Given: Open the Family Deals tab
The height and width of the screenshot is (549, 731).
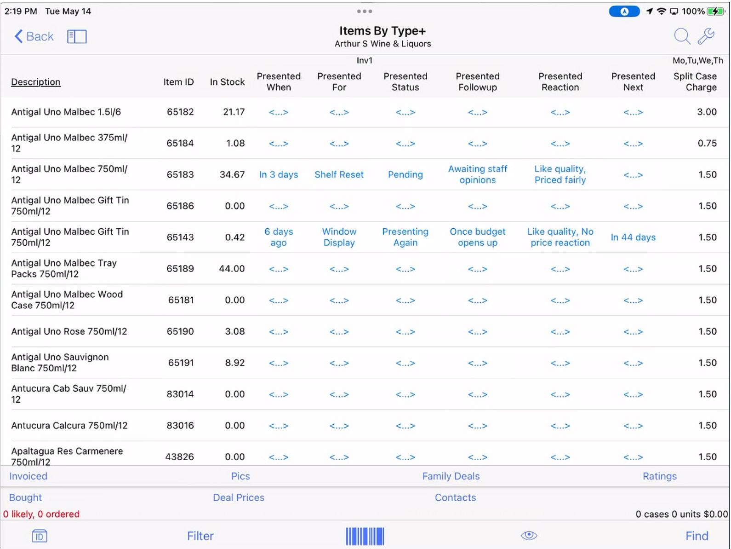Looking at the screenshot, I should tap(451, 476).
